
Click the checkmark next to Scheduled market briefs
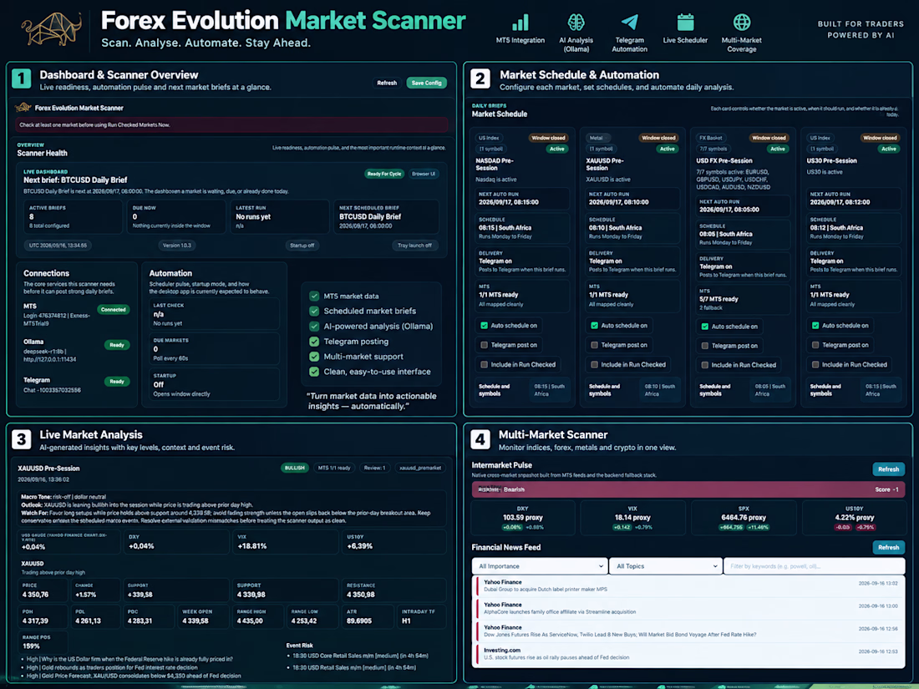(314, 312)
